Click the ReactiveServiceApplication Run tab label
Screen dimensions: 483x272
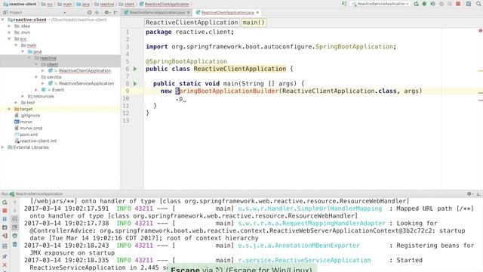39,193
